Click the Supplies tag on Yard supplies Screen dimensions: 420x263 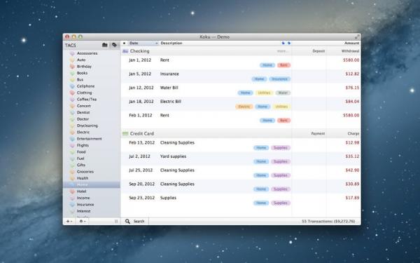coord(281,161)
